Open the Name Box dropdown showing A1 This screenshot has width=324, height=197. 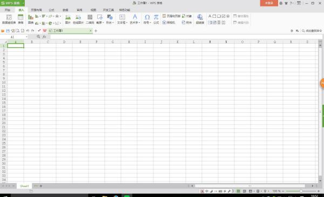pos(26,37)
